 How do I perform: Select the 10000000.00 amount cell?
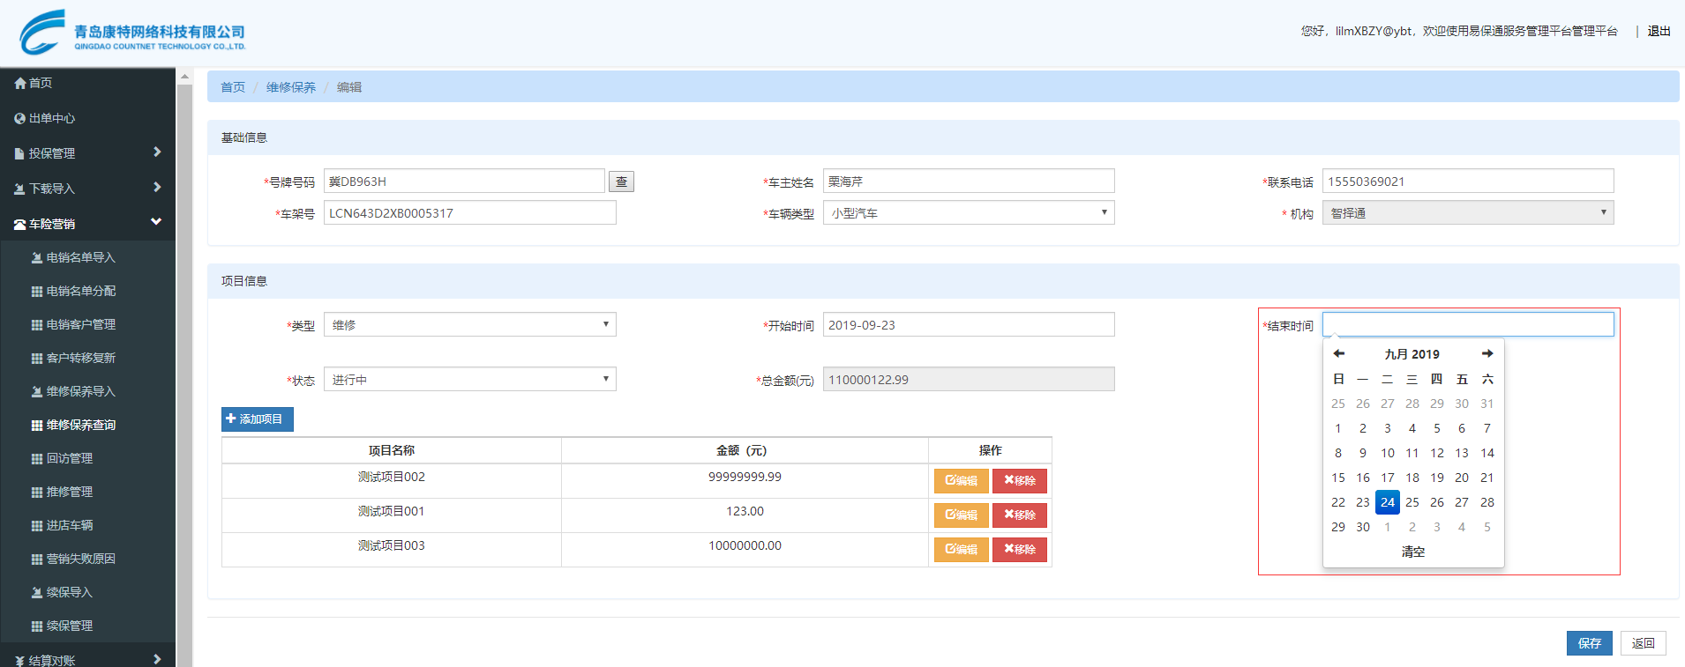tap(745, 550)
